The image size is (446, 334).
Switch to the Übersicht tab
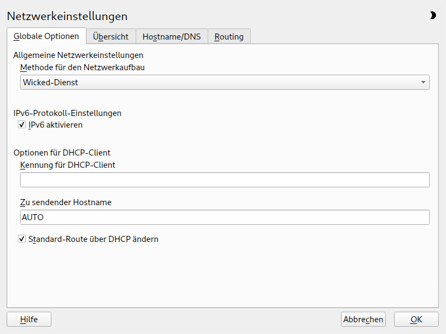coord(111,36)
